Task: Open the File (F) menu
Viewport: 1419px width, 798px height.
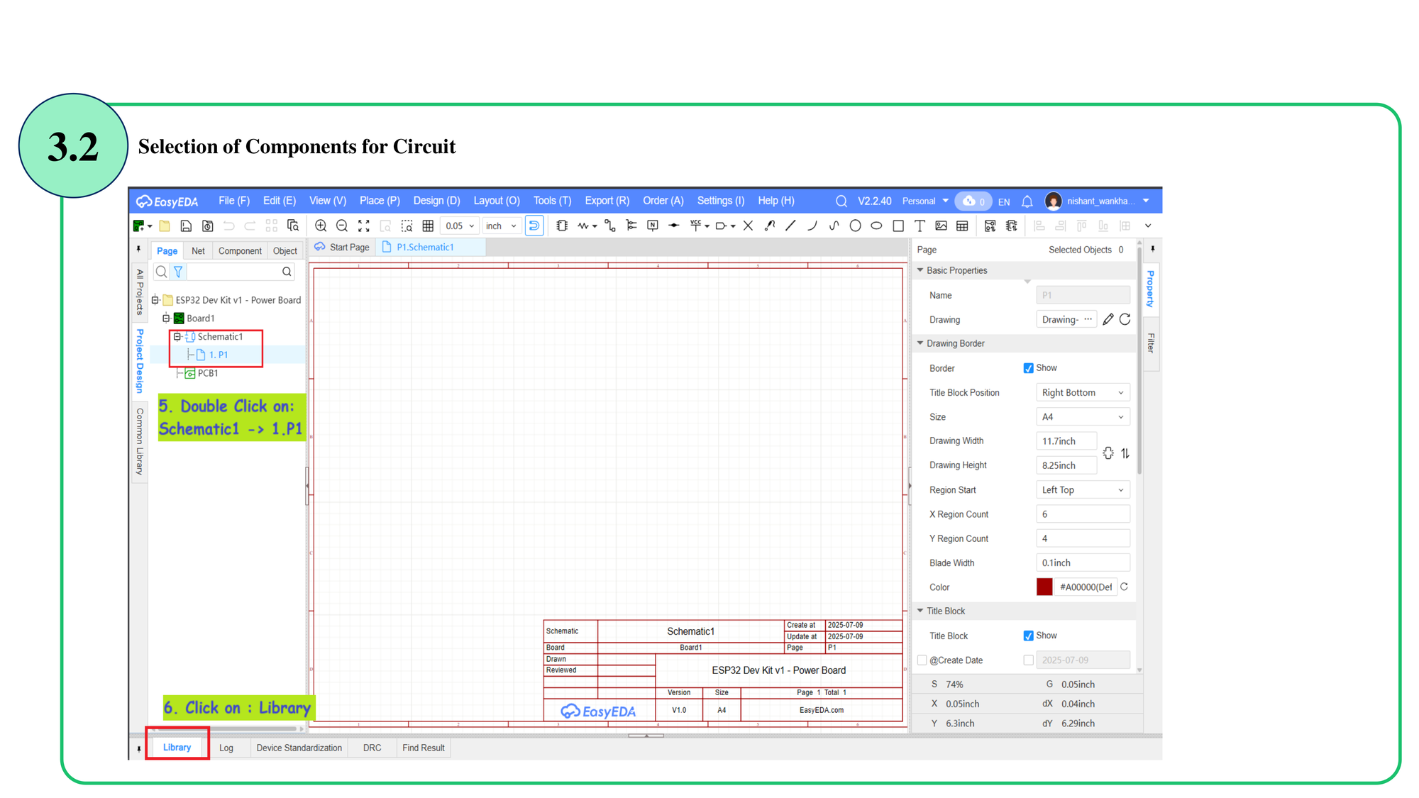Action: click(234, 201)
